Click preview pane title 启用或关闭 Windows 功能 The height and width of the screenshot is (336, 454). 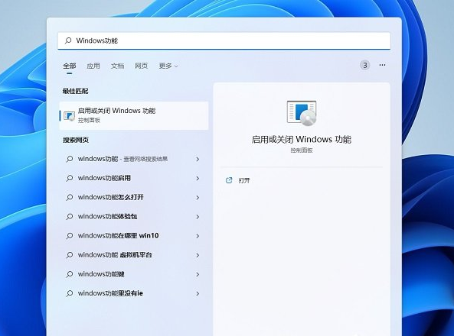[302, 140]
